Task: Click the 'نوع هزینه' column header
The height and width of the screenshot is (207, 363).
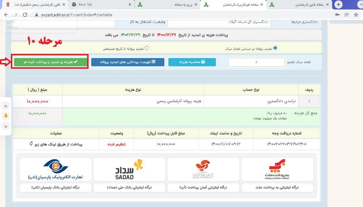Action: 133,89
